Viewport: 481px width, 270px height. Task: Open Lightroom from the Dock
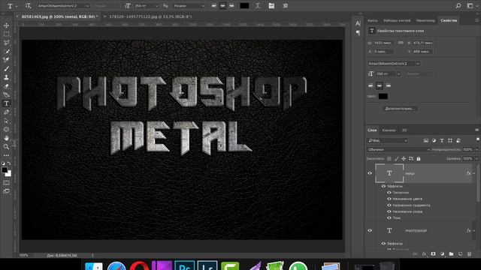(x=207, y=265)
